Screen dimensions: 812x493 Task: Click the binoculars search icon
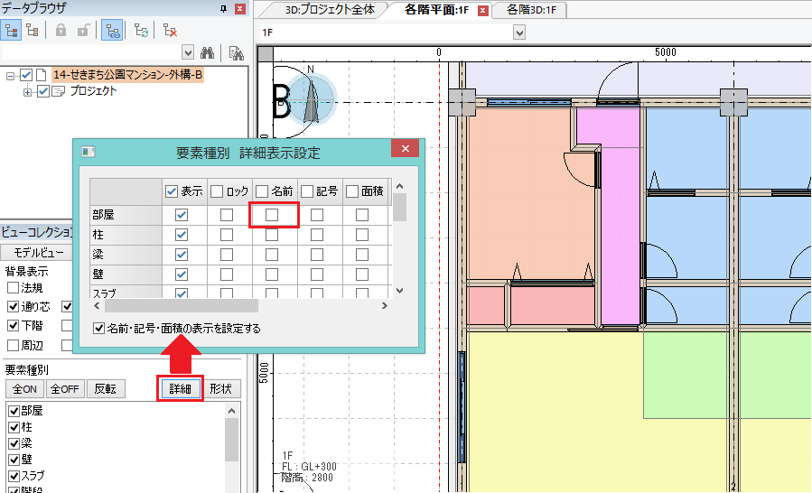tap(206, 52)
